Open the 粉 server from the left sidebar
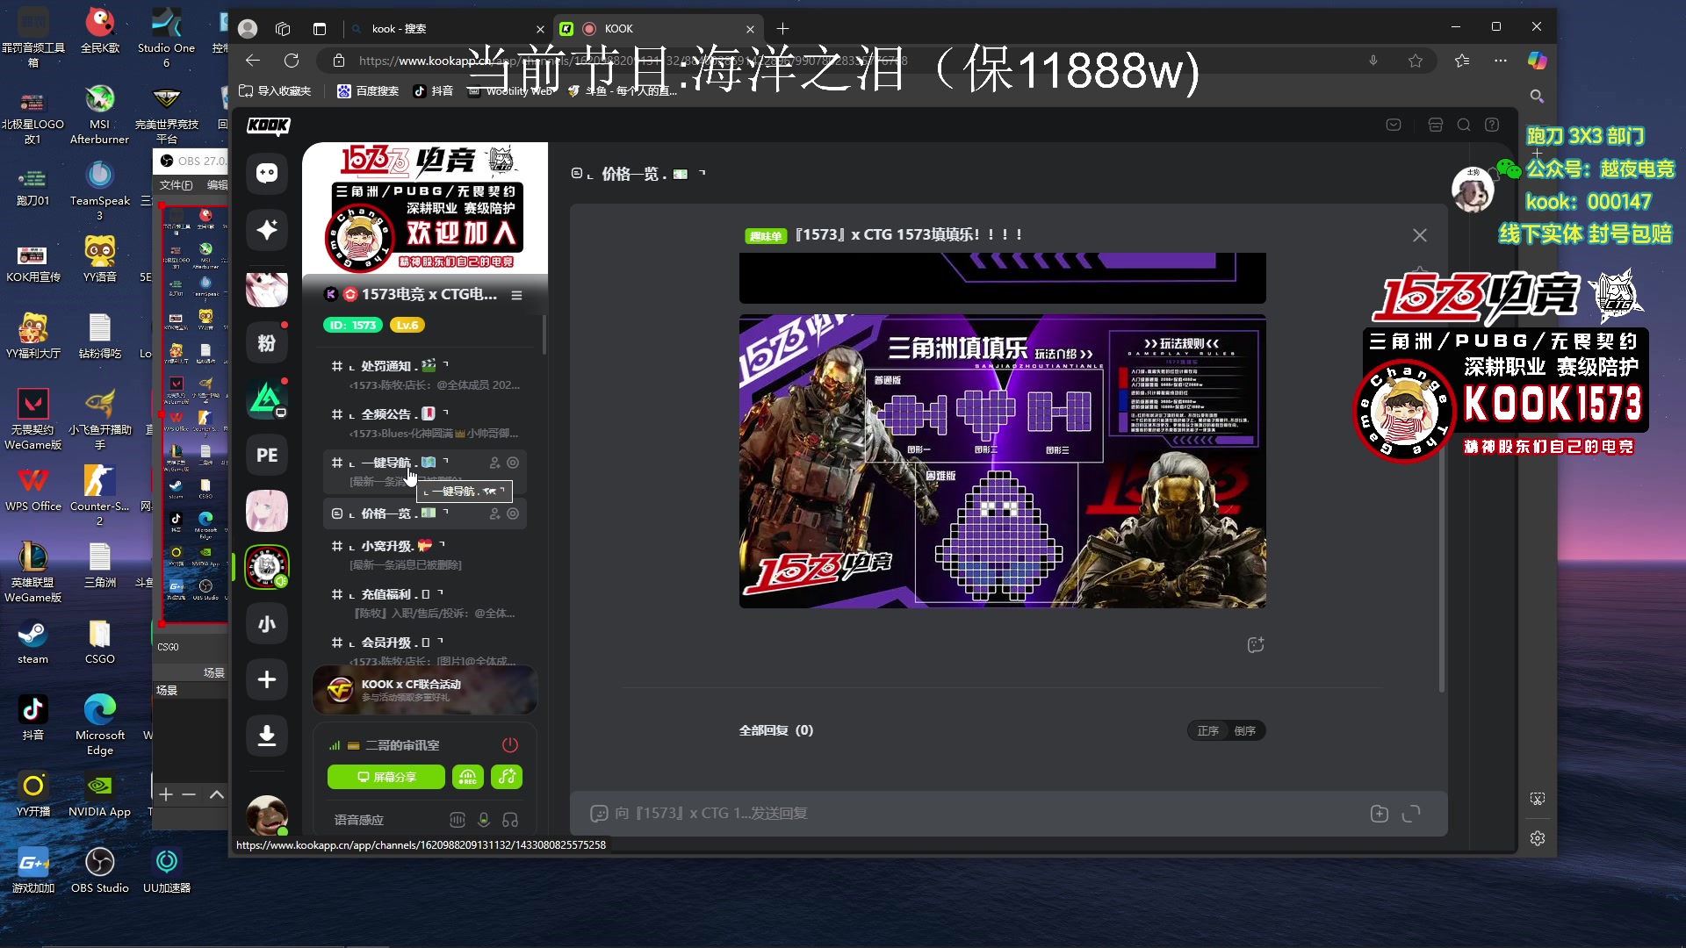Viewport: 1686px width, 948px height. tap(266, 342)
